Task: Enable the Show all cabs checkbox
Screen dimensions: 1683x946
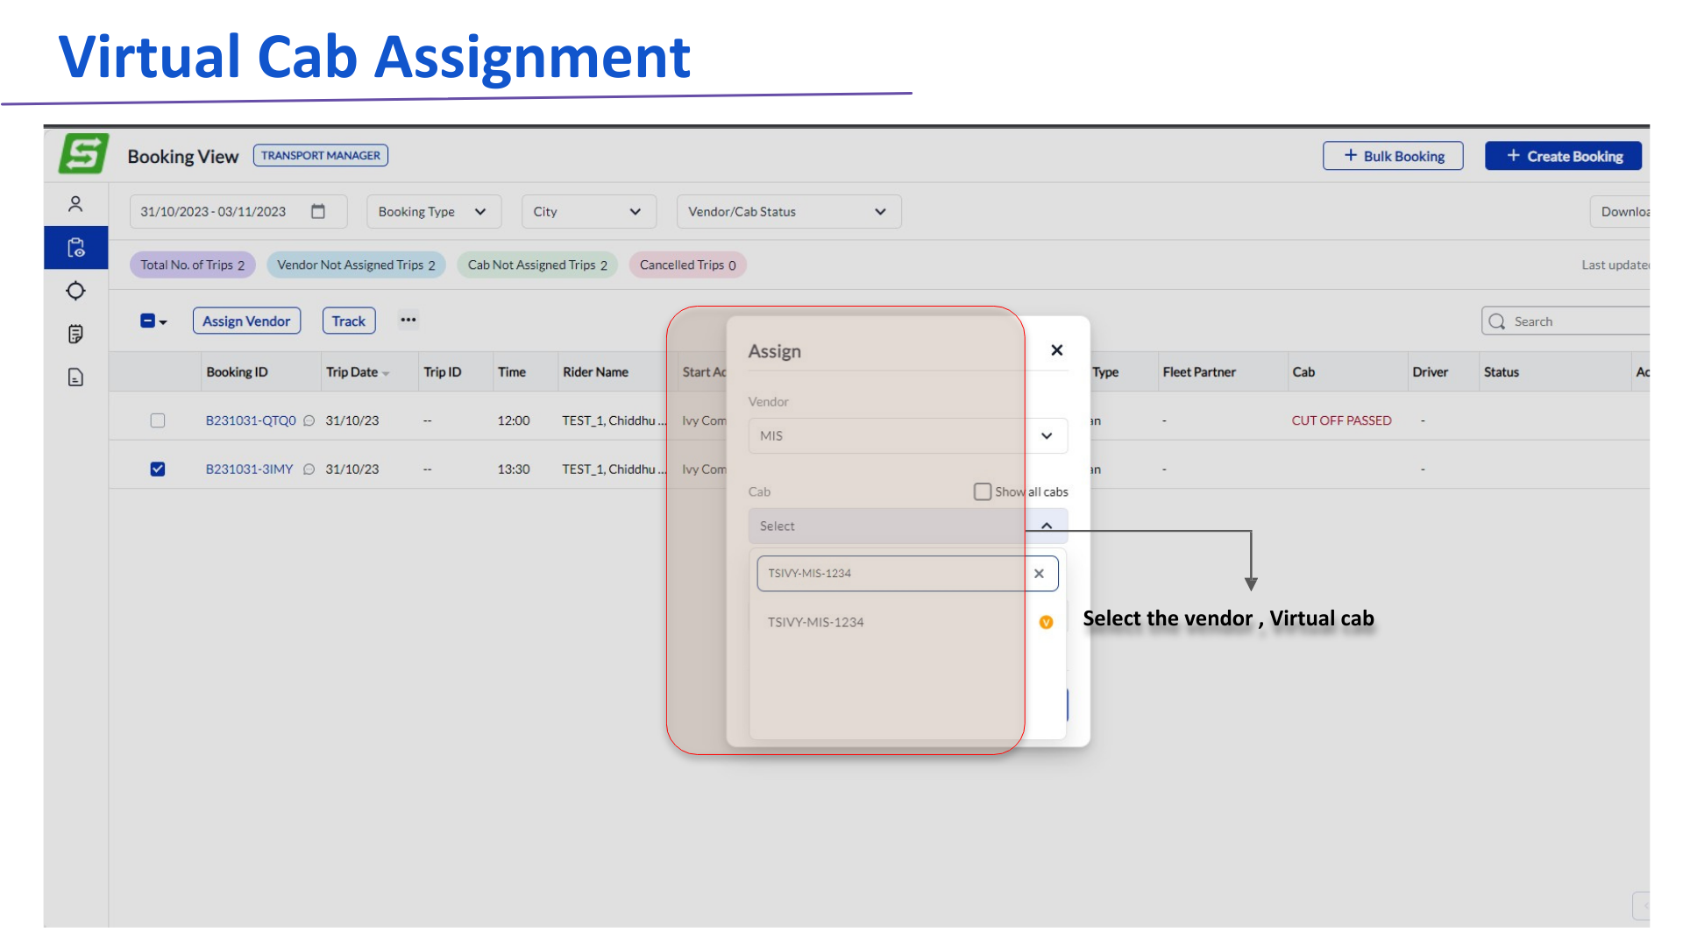Action: [x=982, y=491]
